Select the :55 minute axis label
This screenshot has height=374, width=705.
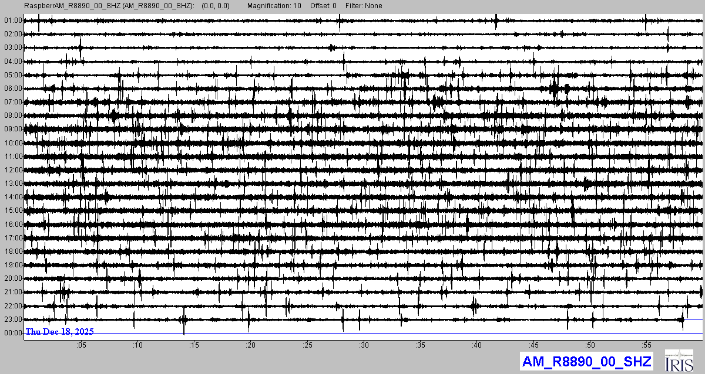tap(646, 345)
